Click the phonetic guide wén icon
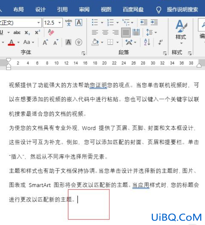Viewport: 205px width, 225px height. (69, 22)
